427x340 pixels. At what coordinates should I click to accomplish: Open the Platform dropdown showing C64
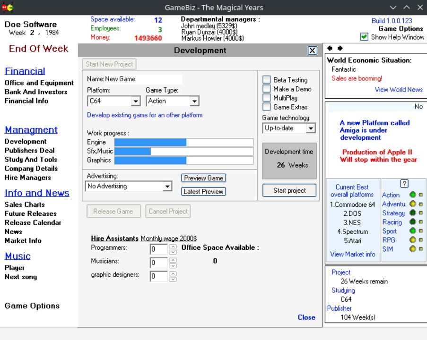pos(135,101)
